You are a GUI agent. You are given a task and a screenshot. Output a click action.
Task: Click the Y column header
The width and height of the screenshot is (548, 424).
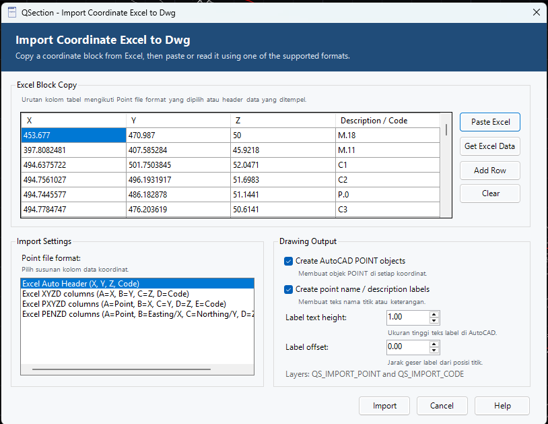point(178,121)
